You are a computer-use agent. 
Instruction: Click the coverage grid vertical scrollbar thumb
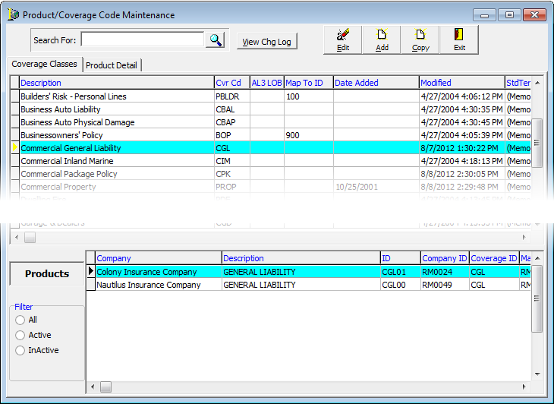tap(537, 143)
